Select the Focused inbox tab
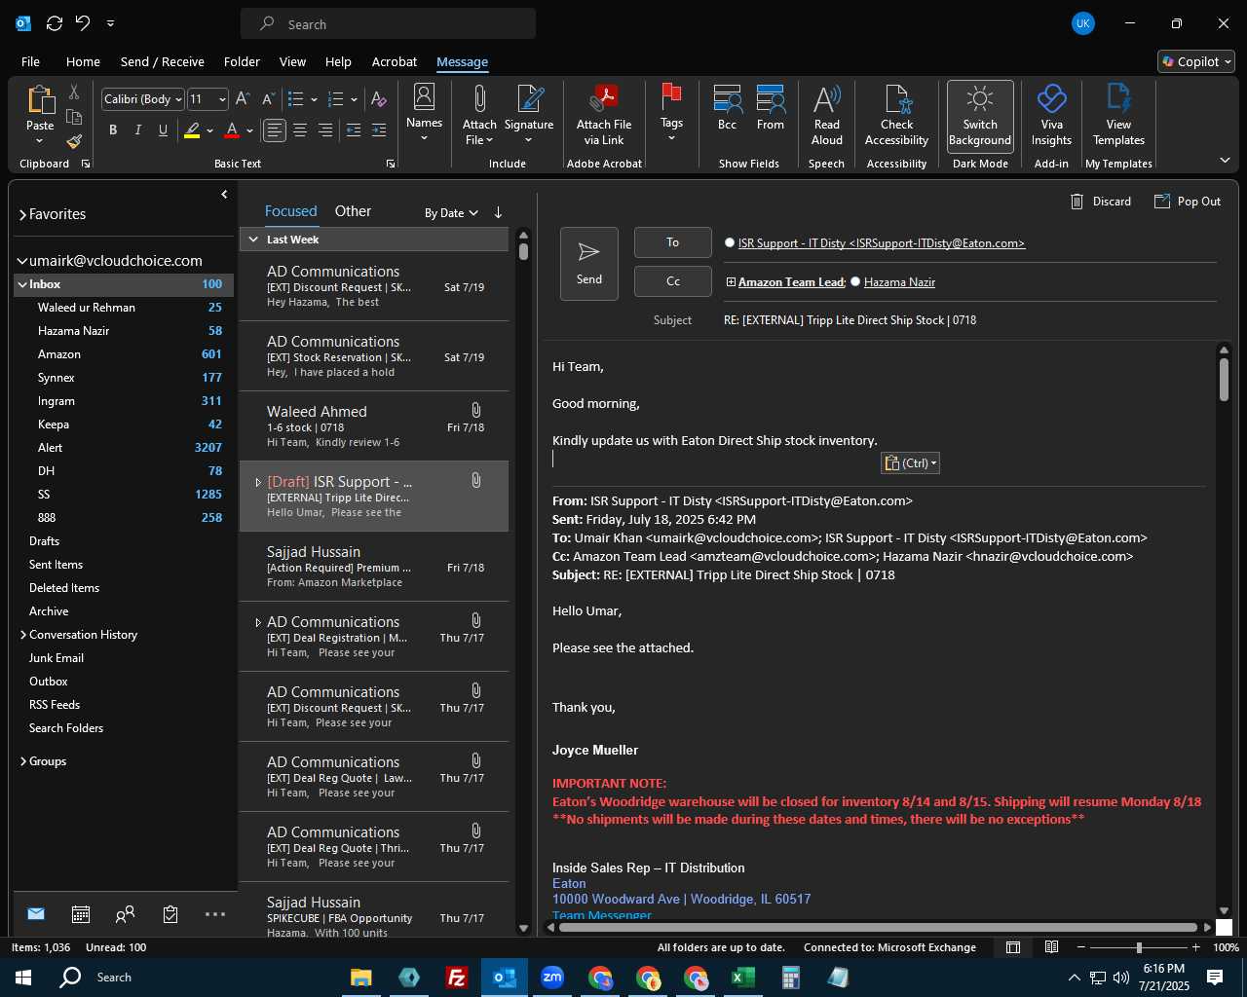 290,211
